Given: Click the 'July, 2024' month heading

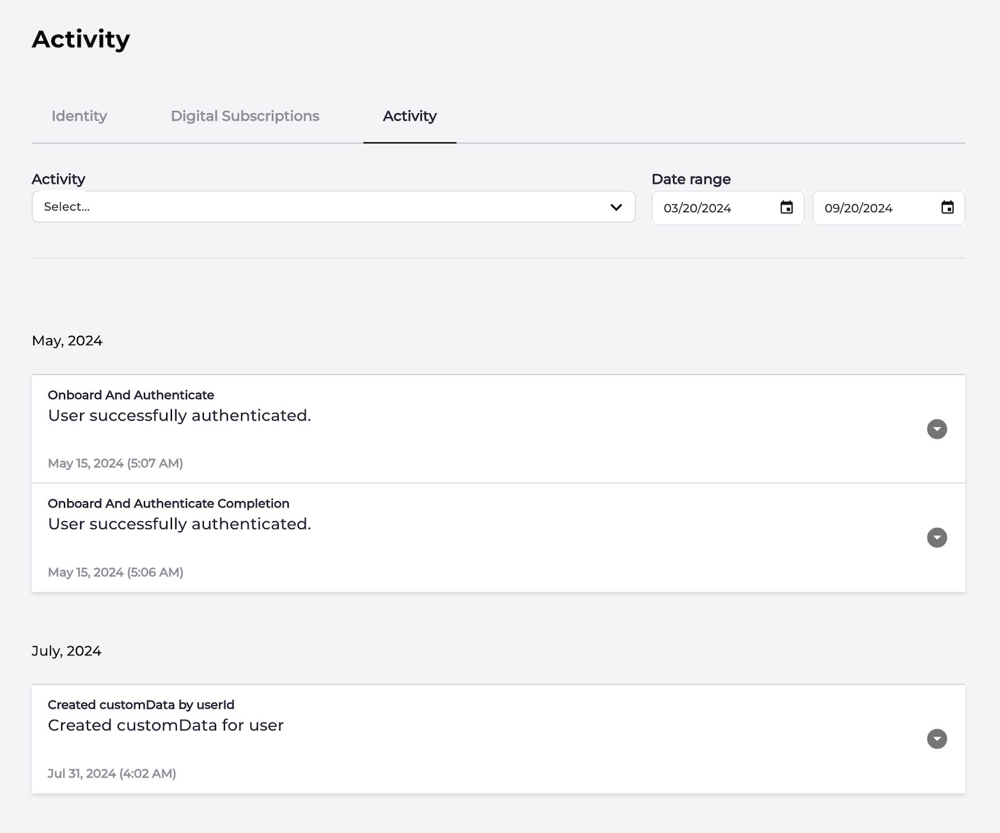Looking at the screenshot, I should 67,651.
